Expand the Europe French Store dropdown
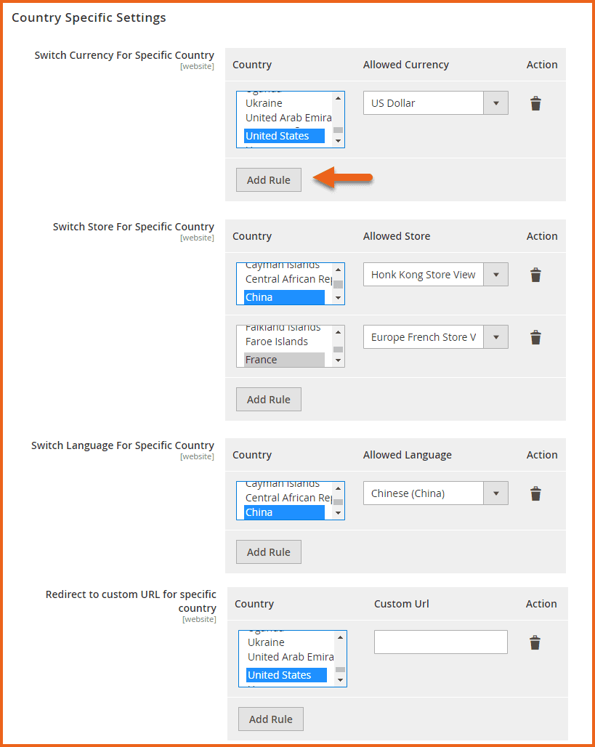The width and height of the screenshot is (595, 747). coord(495,337)
